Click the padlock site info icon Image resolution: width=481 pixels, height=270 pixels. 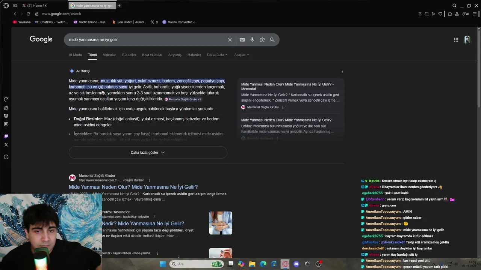pos(36,14)
